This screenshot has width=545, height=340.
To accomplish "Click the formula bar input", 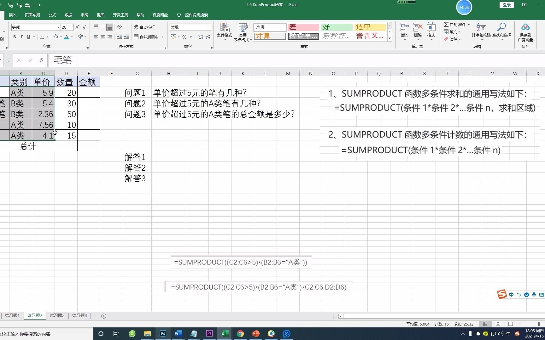I will point(296,60).
